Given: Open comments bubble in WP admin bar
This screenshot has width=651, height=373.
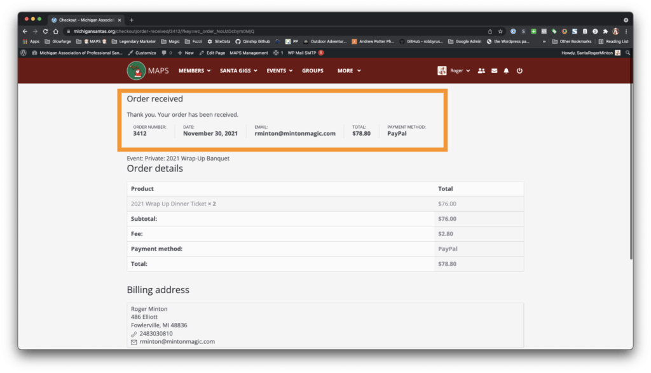Looking at the screenshot, I should [x=167, y=53].
